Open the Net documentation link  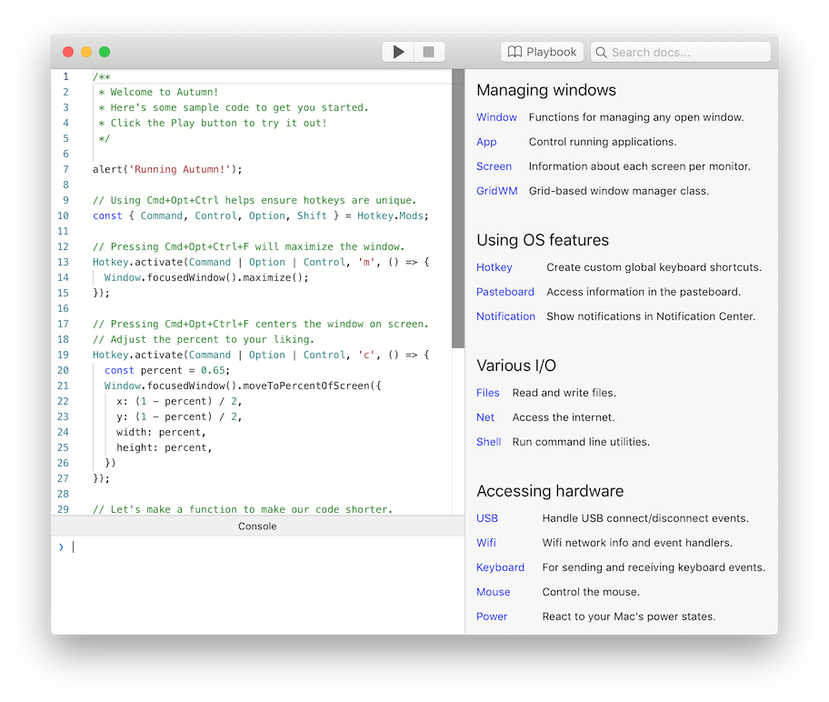[x=485, y=417]
